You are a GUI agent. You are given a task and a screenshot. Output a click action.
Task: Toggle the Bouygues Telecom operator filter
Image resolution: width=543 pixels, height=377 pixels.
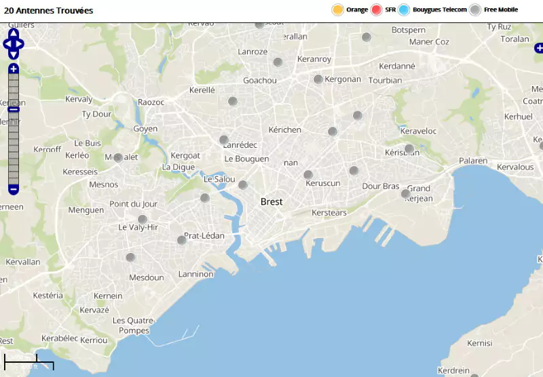405,9
